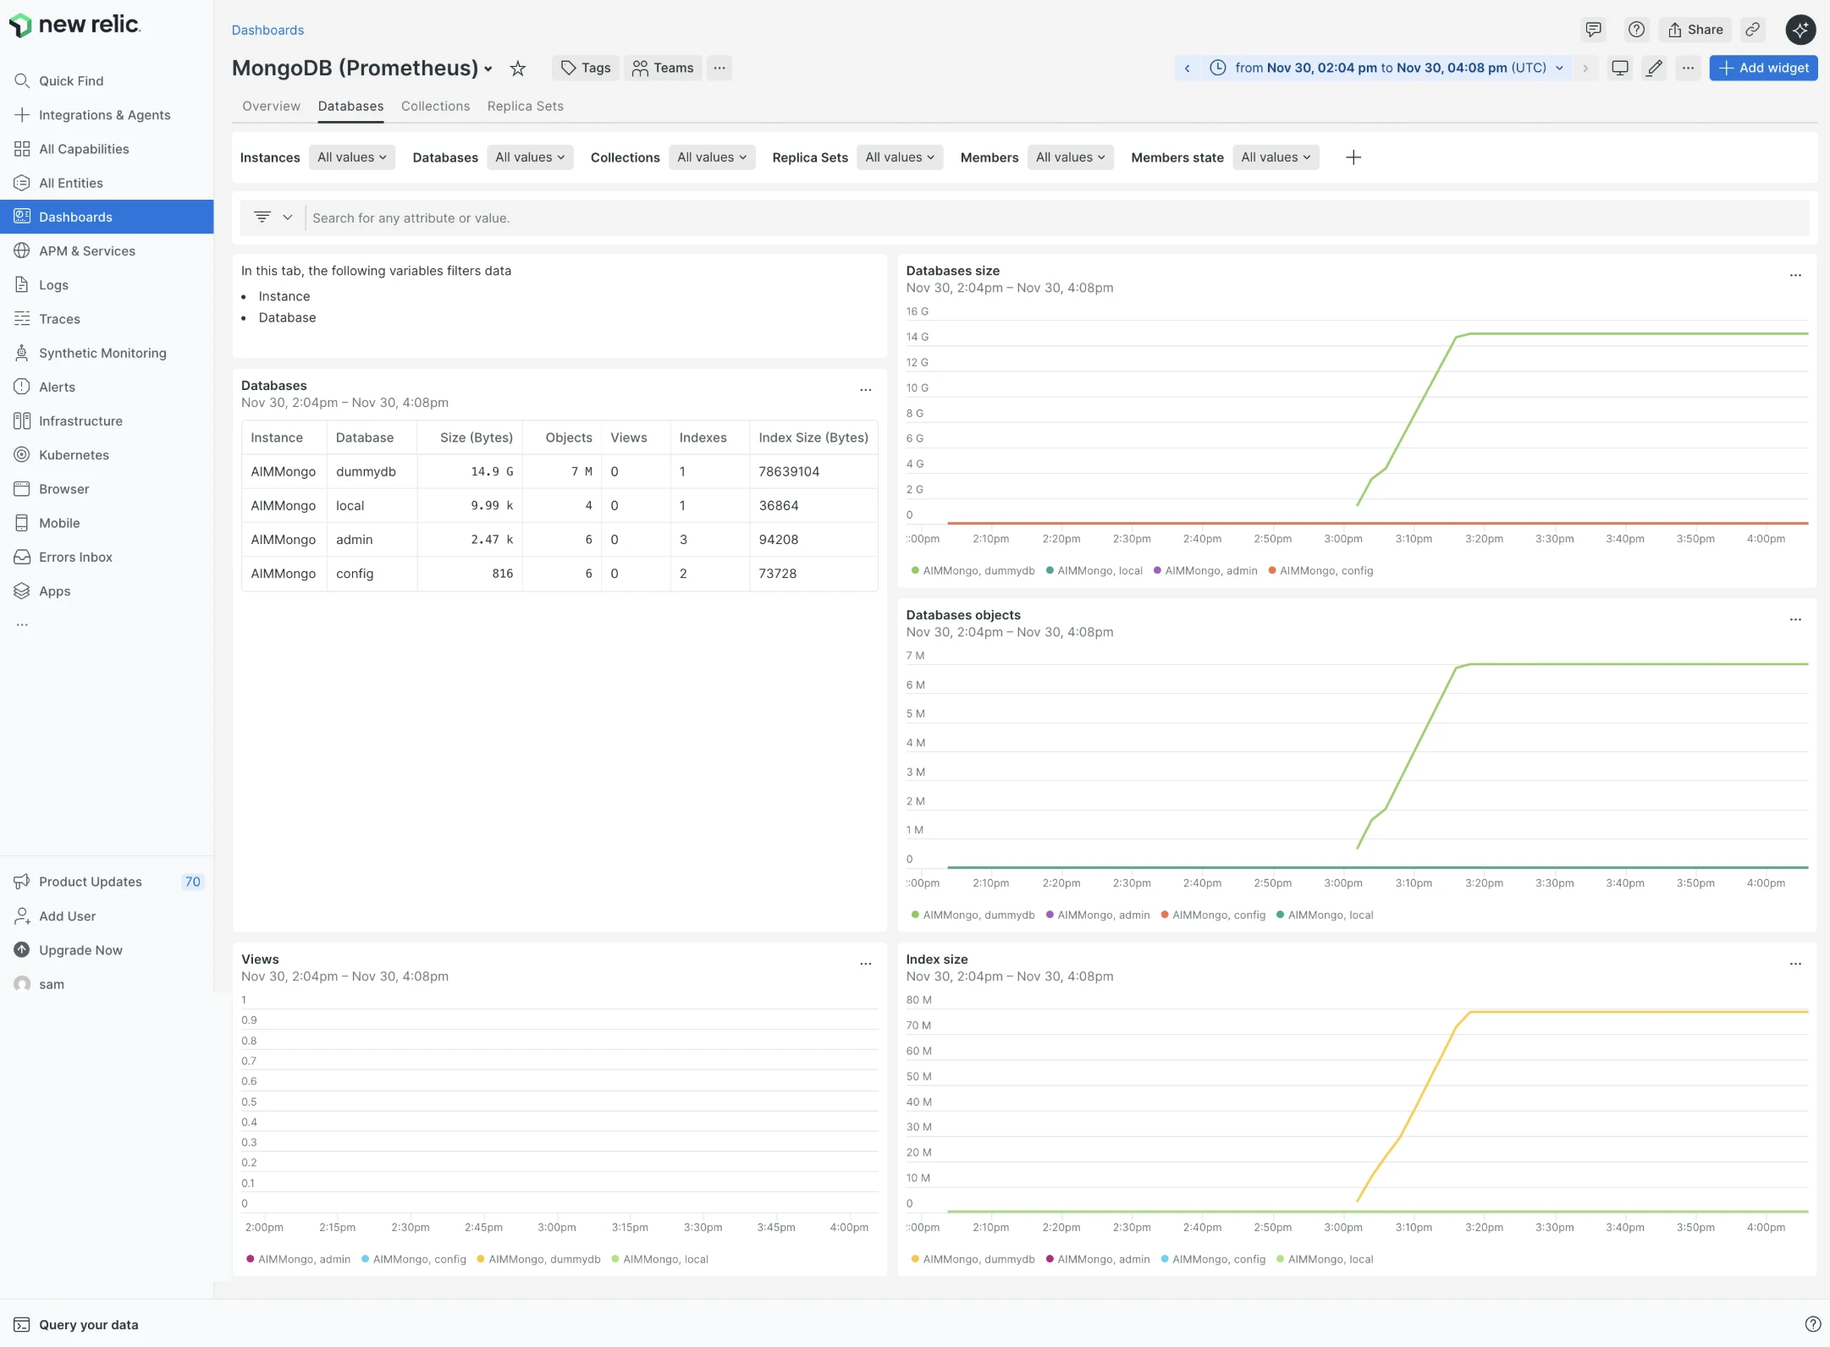
Task: Open New Relic AI assistant icon
Action: (1800, 30)
